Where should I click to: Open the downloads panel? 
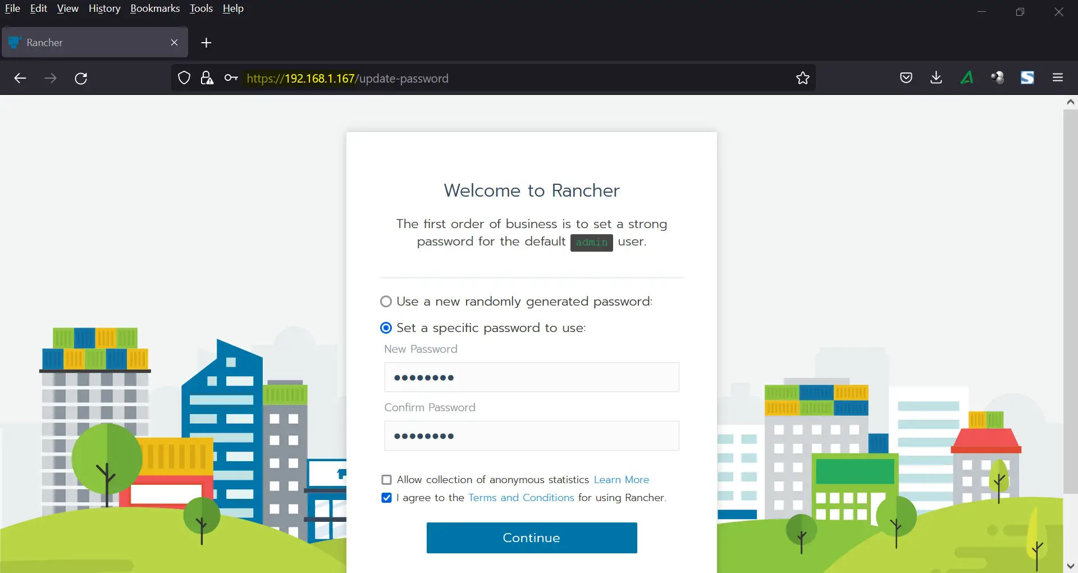click(936, 78)
